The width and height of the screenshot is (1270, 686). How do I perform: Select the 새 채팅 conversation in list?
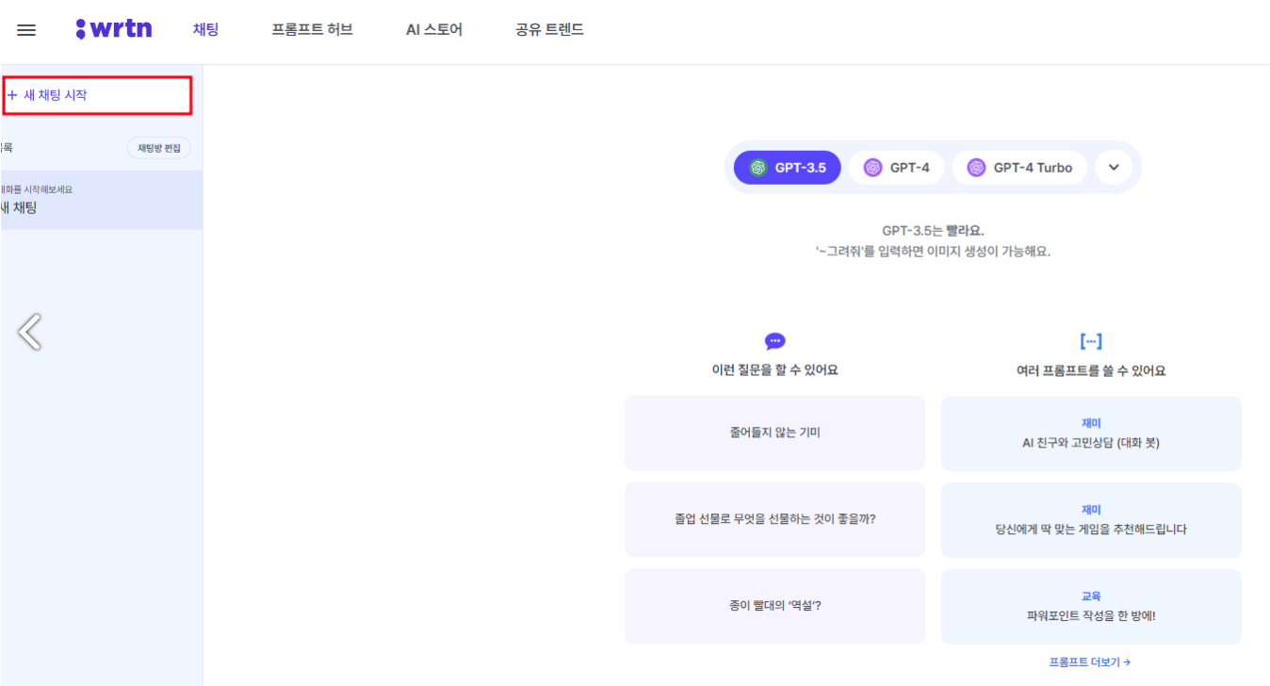click(101, 200)
